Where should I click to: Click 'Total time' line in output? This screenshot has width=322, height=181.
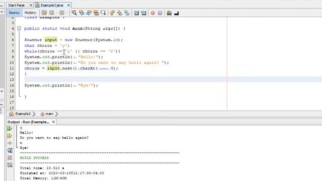42,168
